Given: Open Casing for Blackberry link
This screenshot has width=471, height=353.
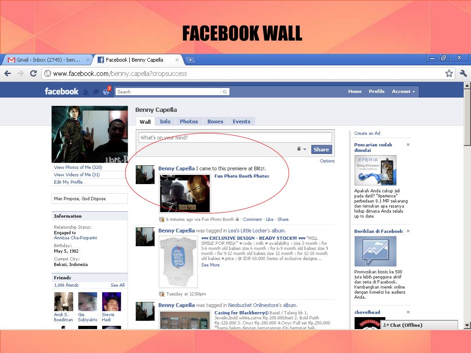Looking at the screenshot, I should point(242,313).
